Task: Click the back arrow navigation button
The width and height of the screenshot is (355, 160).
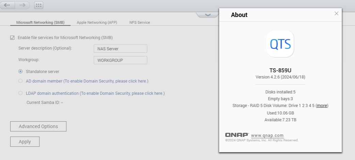Action: pos(7,5)
